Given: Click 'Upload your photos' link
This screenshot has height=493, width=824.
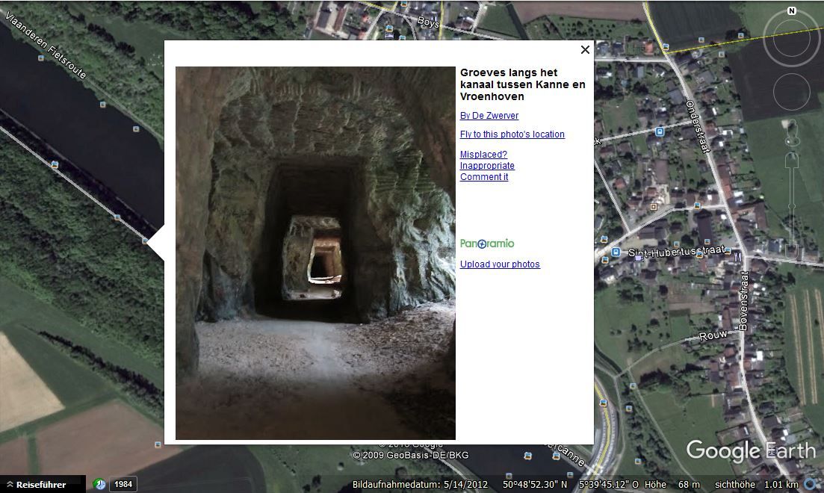Looking at the screenshot, I should tap(499, 264).
